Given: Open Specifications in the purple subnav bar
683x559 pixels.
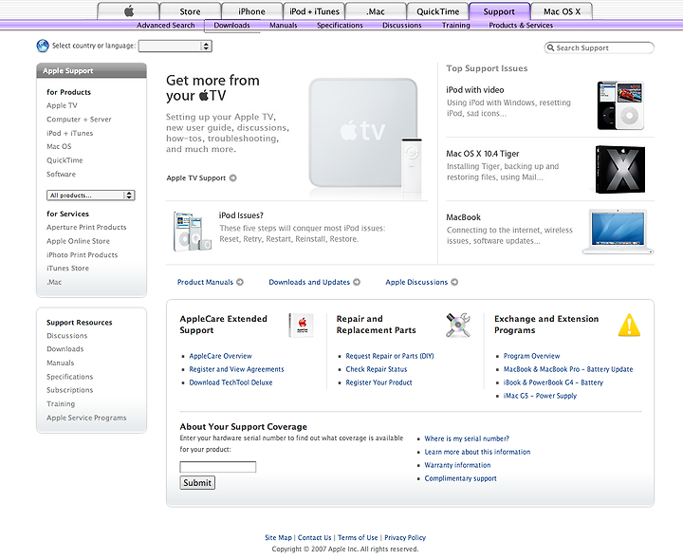Looking at the screenshot, I should point(340,26).
